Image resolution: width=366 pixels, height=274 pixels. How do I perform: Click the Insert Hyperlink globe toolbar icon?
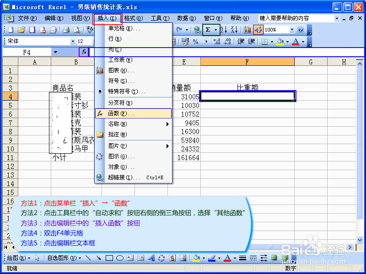(x=198, y=30)
